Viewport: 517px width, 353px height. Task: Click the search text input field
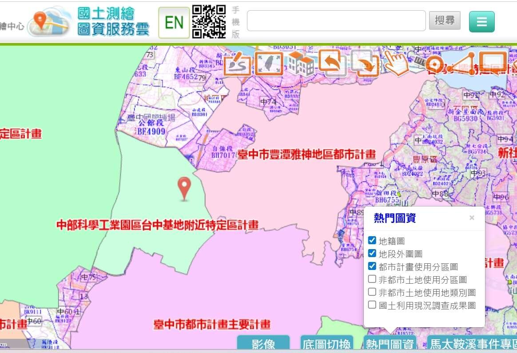click(336, 21)
